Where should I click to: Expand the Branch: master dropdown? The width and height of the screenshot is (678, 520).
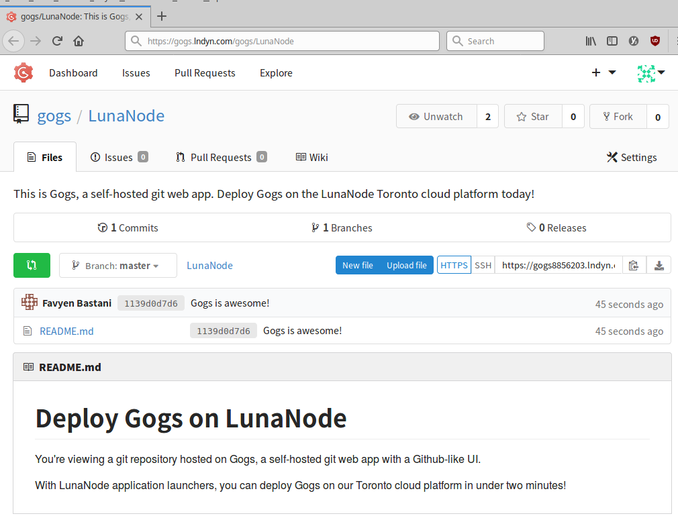tap(118, 266)
